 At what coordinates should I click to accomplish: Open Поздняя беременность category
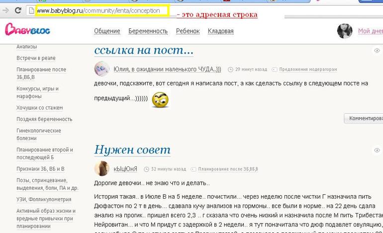click(44, 119)
